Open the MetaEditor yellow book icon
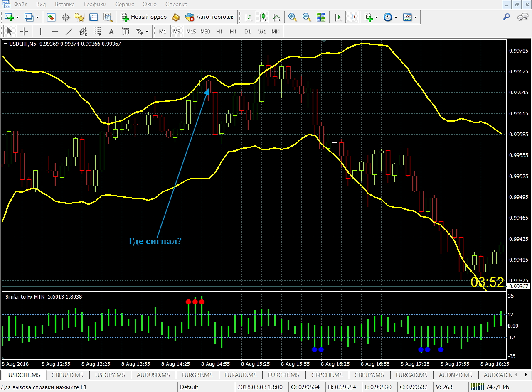Screen dimensions: 532x392 click(176, 17)
